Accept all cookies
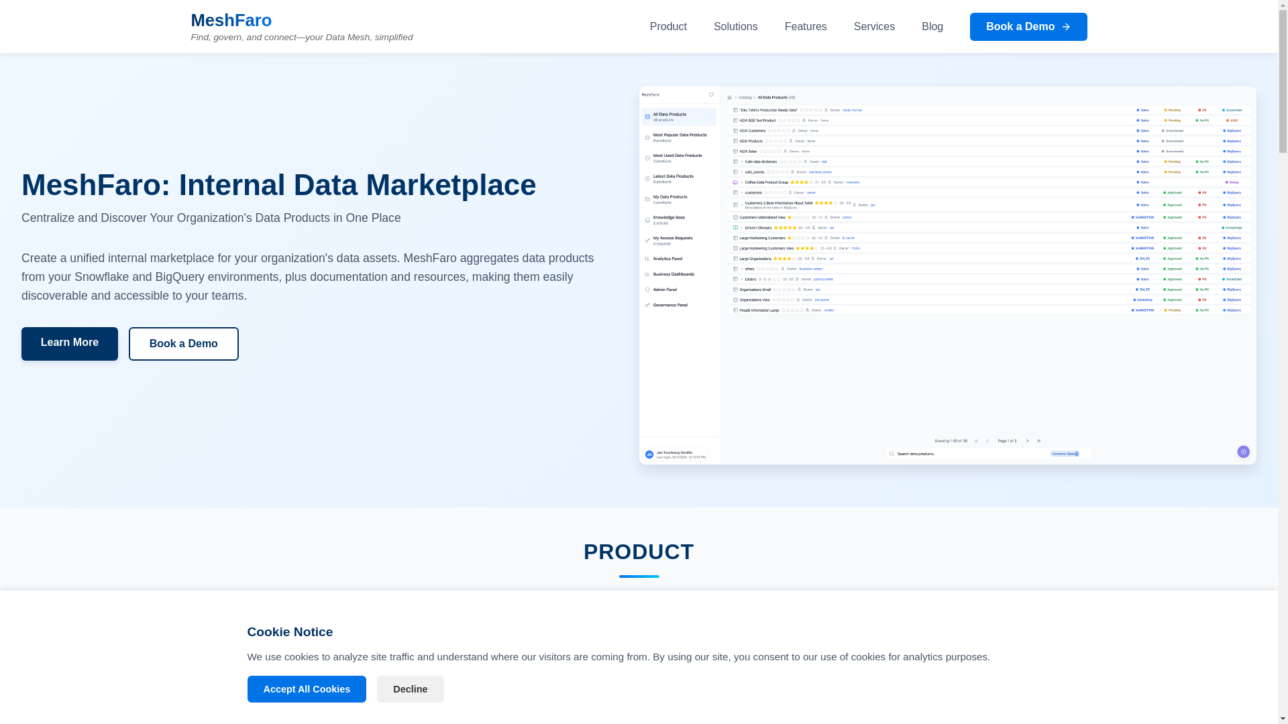This screenshot has width=1288, height=724. pyautogui.click(x=307, y=689)
